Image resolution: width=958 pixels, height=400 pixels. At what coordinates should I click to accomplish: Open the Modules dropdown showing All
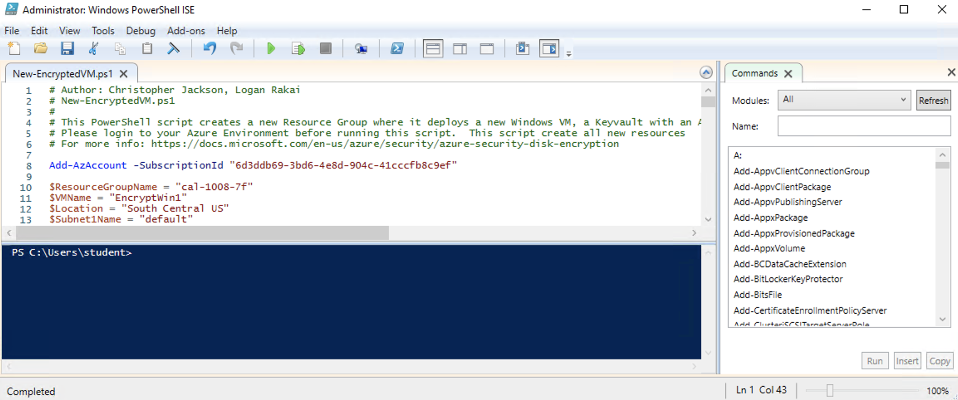(x=844, y=100)
